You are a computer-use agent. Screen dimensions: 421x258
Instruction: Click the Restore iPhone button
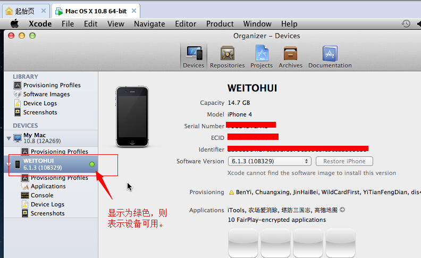[344, 161]
